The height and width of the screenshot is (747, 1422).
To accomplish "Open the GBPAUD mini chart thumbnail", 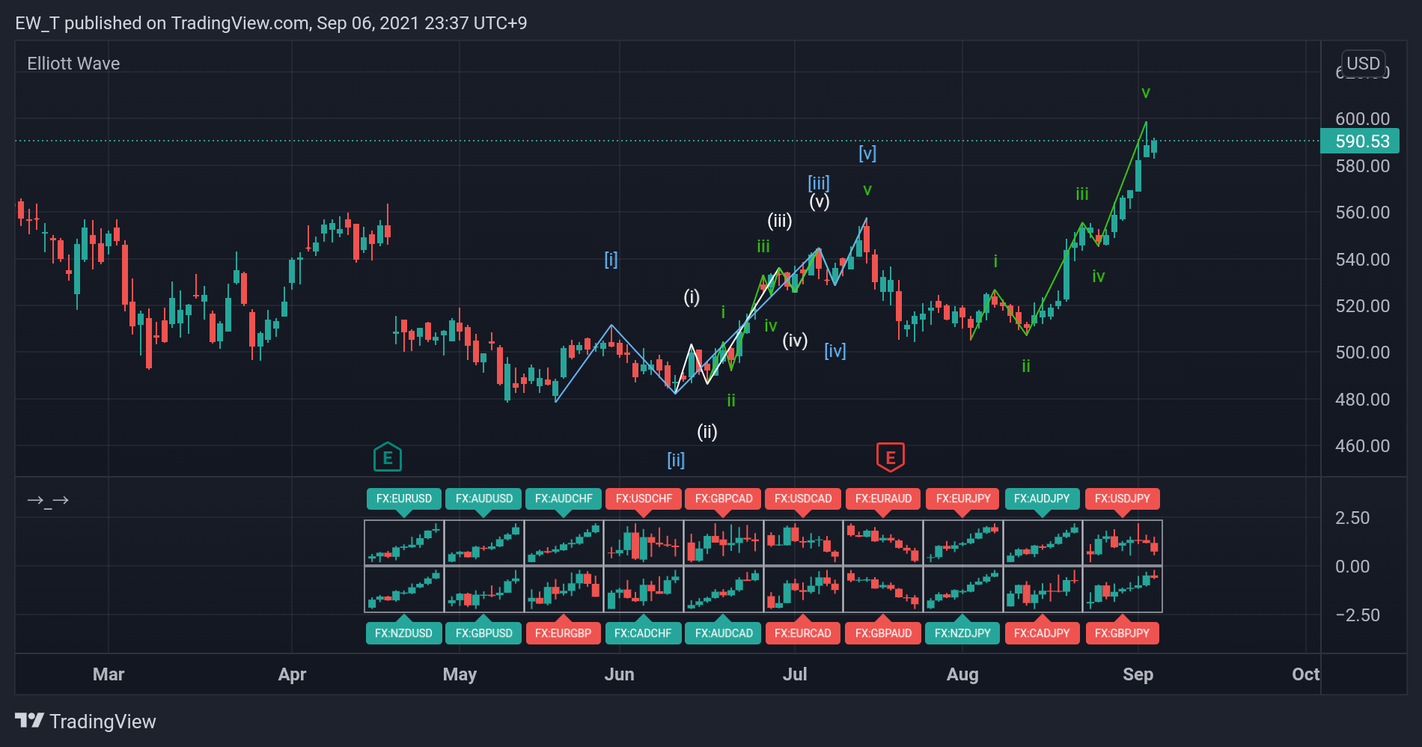I will pyautogui.click(x=883, y=589).
